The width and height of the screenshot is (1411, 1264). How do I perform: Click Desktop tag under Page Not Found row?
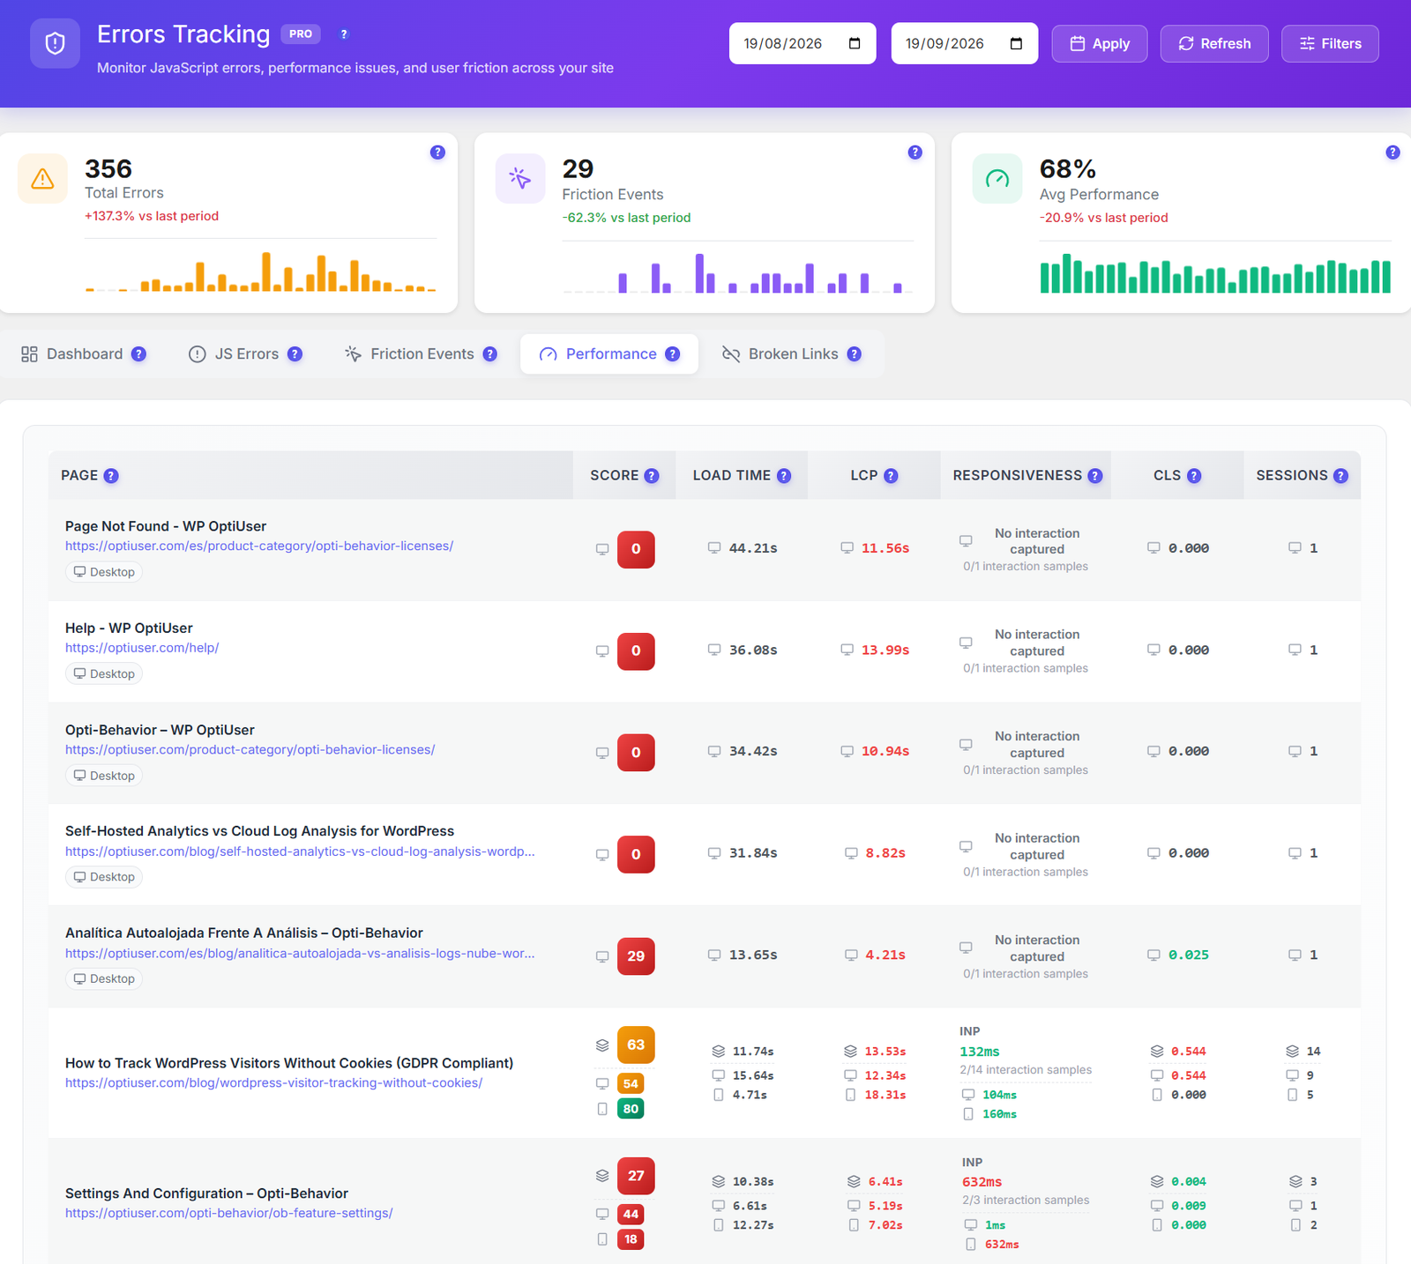click(104, 572)
